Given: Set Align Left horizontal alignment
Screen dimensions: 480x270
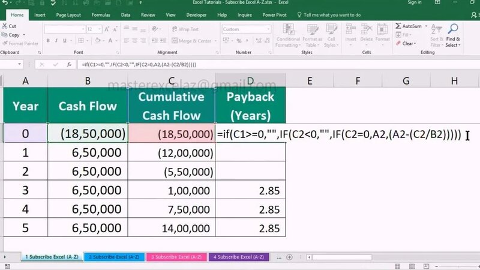Looking at the screenshot, I should [126, 40].
